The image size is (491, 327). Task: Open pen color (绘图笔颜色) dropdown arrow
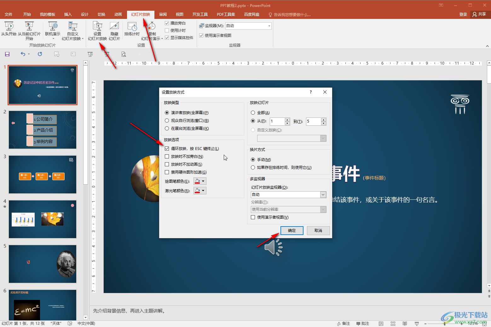click(203, 181)
